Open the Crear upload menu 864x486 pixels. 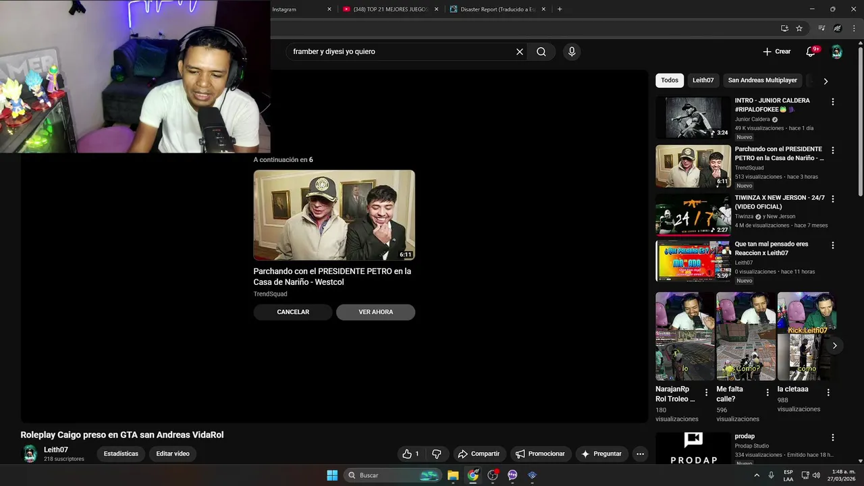point(776,51)
